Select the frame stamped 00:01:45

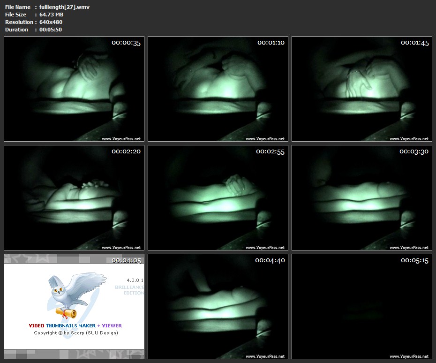(362, 89)
